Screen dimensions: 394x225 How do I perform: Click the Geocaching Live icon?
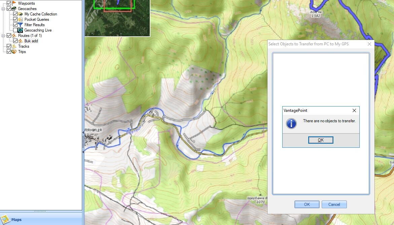(x=21, y=30)
